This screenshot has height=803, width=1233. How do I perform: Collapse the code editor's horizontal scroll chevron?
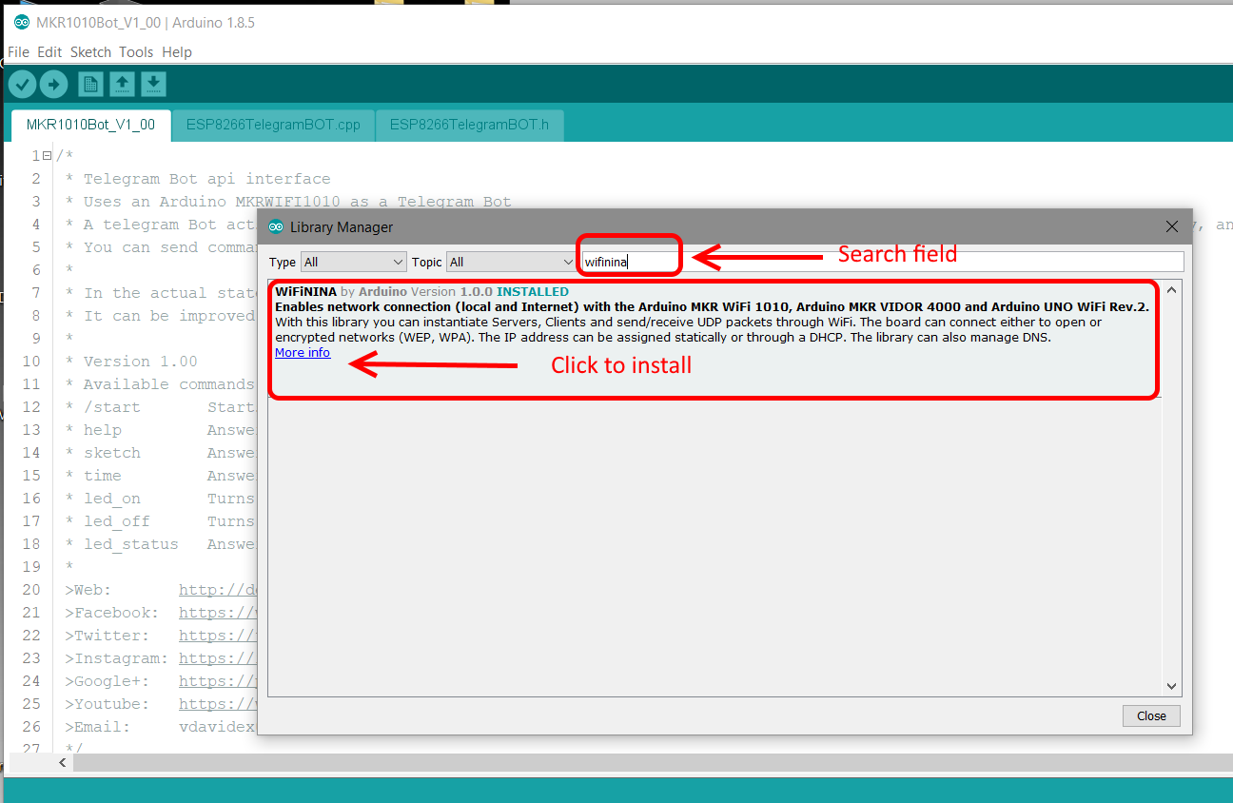[62, 762]
